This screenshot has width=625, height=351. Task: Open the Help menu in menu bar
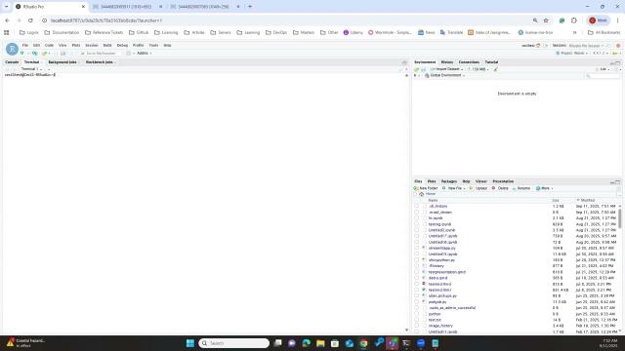tap(167, 46)
